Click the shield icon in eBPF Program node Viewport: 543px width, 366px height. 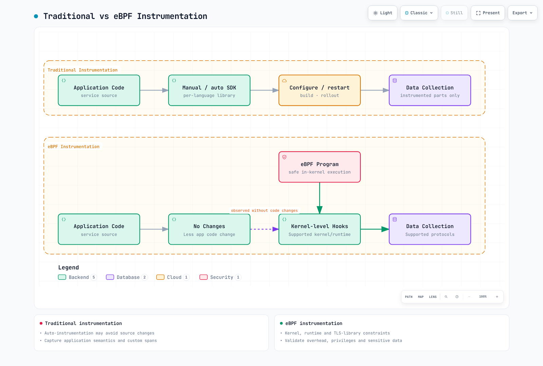coord(284,157)
